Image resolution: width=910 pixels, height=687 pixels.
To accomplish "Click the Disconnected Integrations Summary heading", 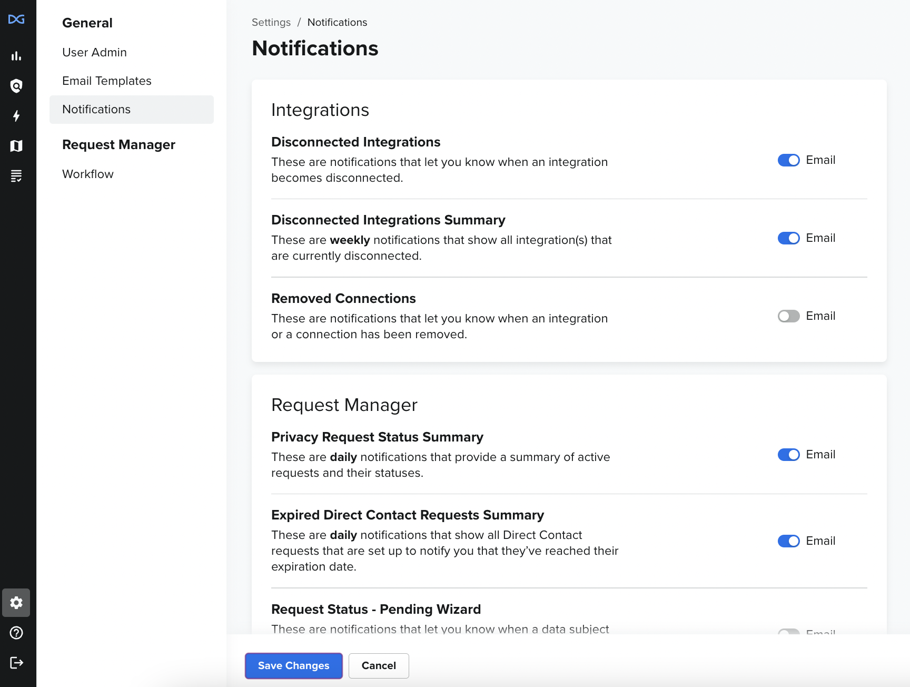I will click(x=388, y=220).
